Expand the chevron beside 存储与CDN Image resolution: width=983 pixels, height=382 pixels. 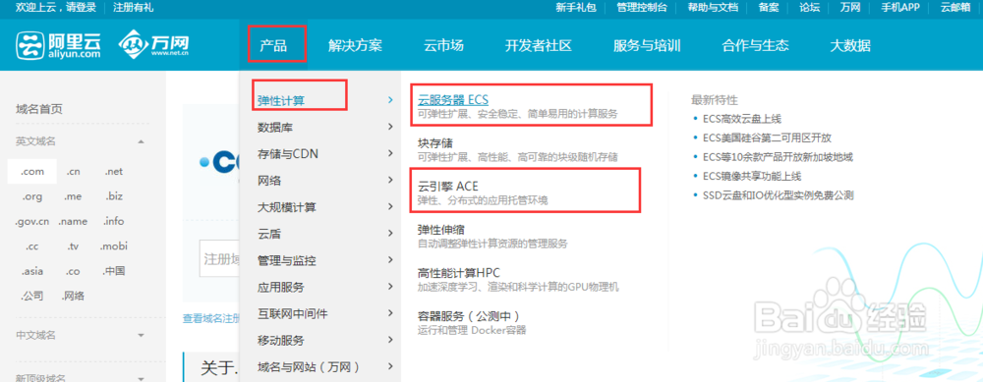click(x=390, y=154)
